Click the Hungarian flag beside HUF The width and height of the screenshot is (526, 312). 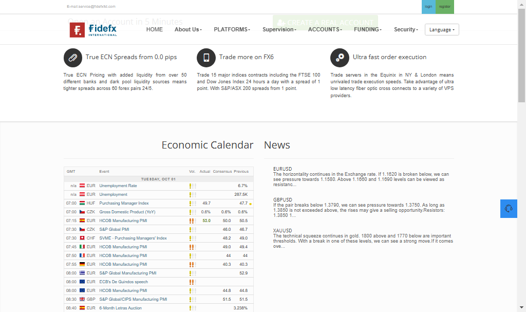[x=82, y=203]
